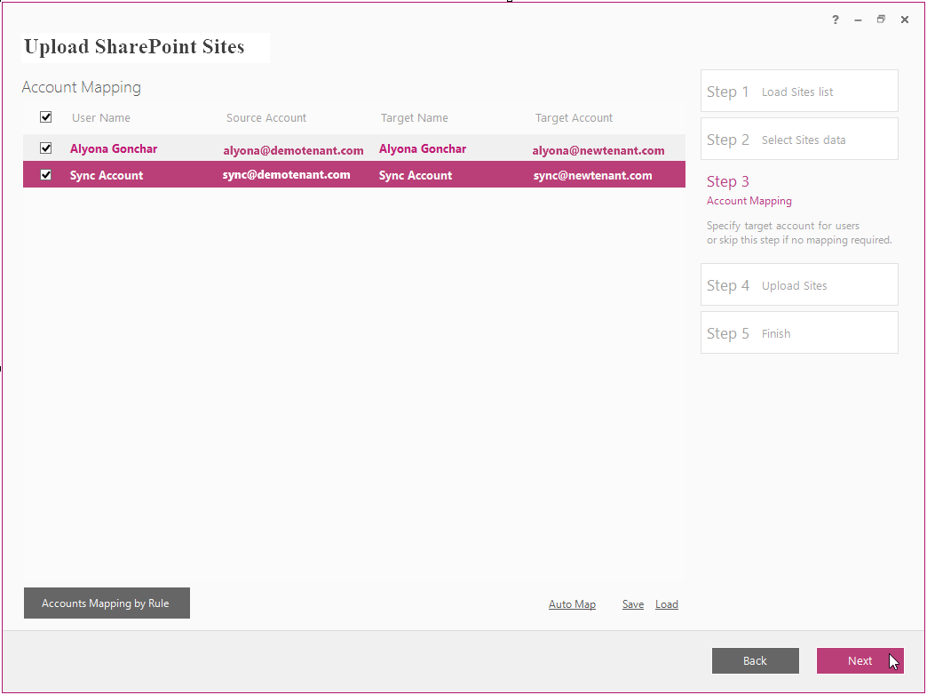
Task: Select source account sync@demotenant.com
Action: pyautogui.click(x=286, y=174)
